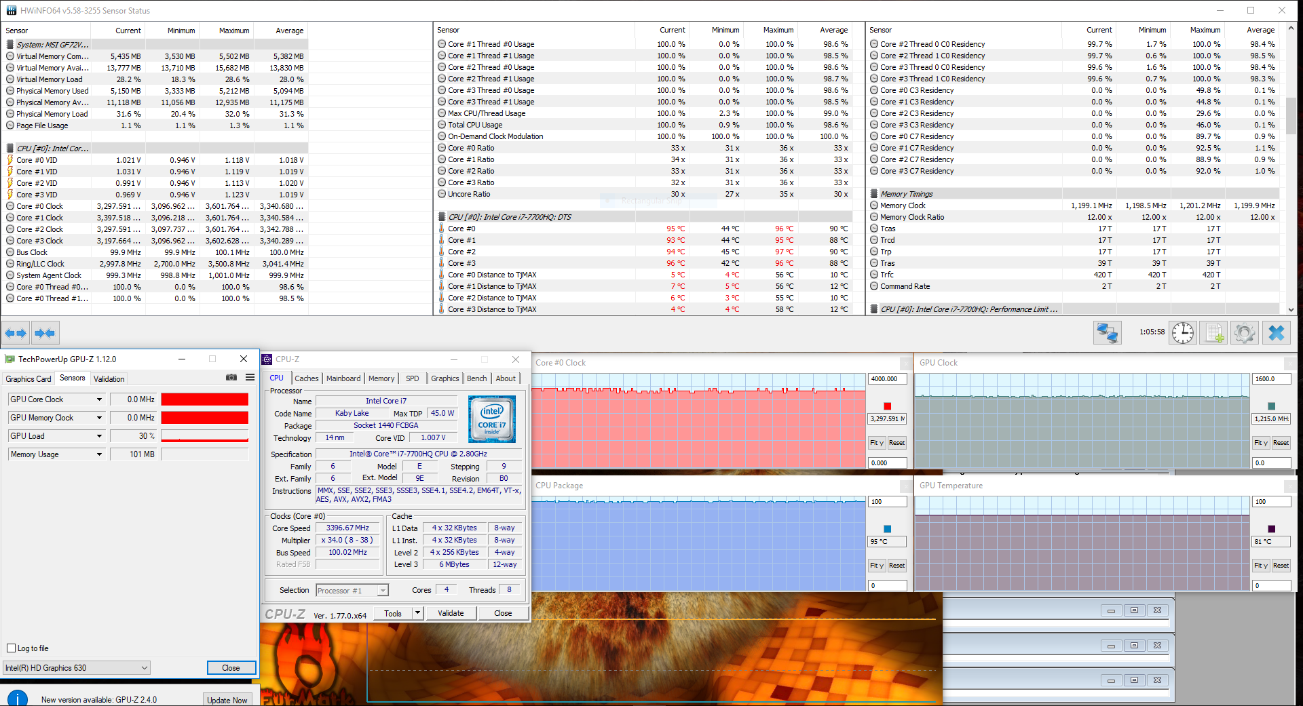
Task: Click Reset in CPU Package graph
Action: tap(896, 566)
